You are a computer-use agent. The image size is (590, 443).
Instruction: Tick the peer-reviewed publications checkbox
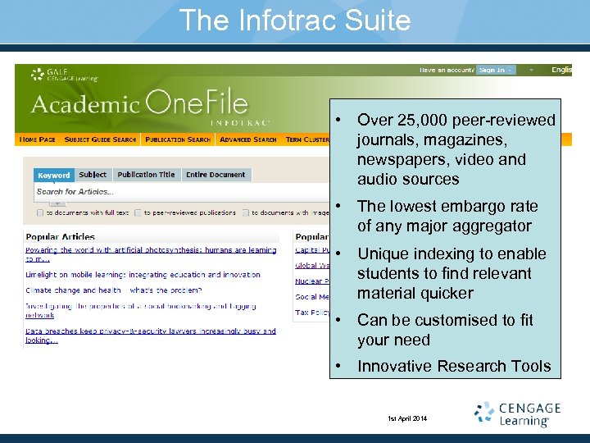tap(138, 212)
